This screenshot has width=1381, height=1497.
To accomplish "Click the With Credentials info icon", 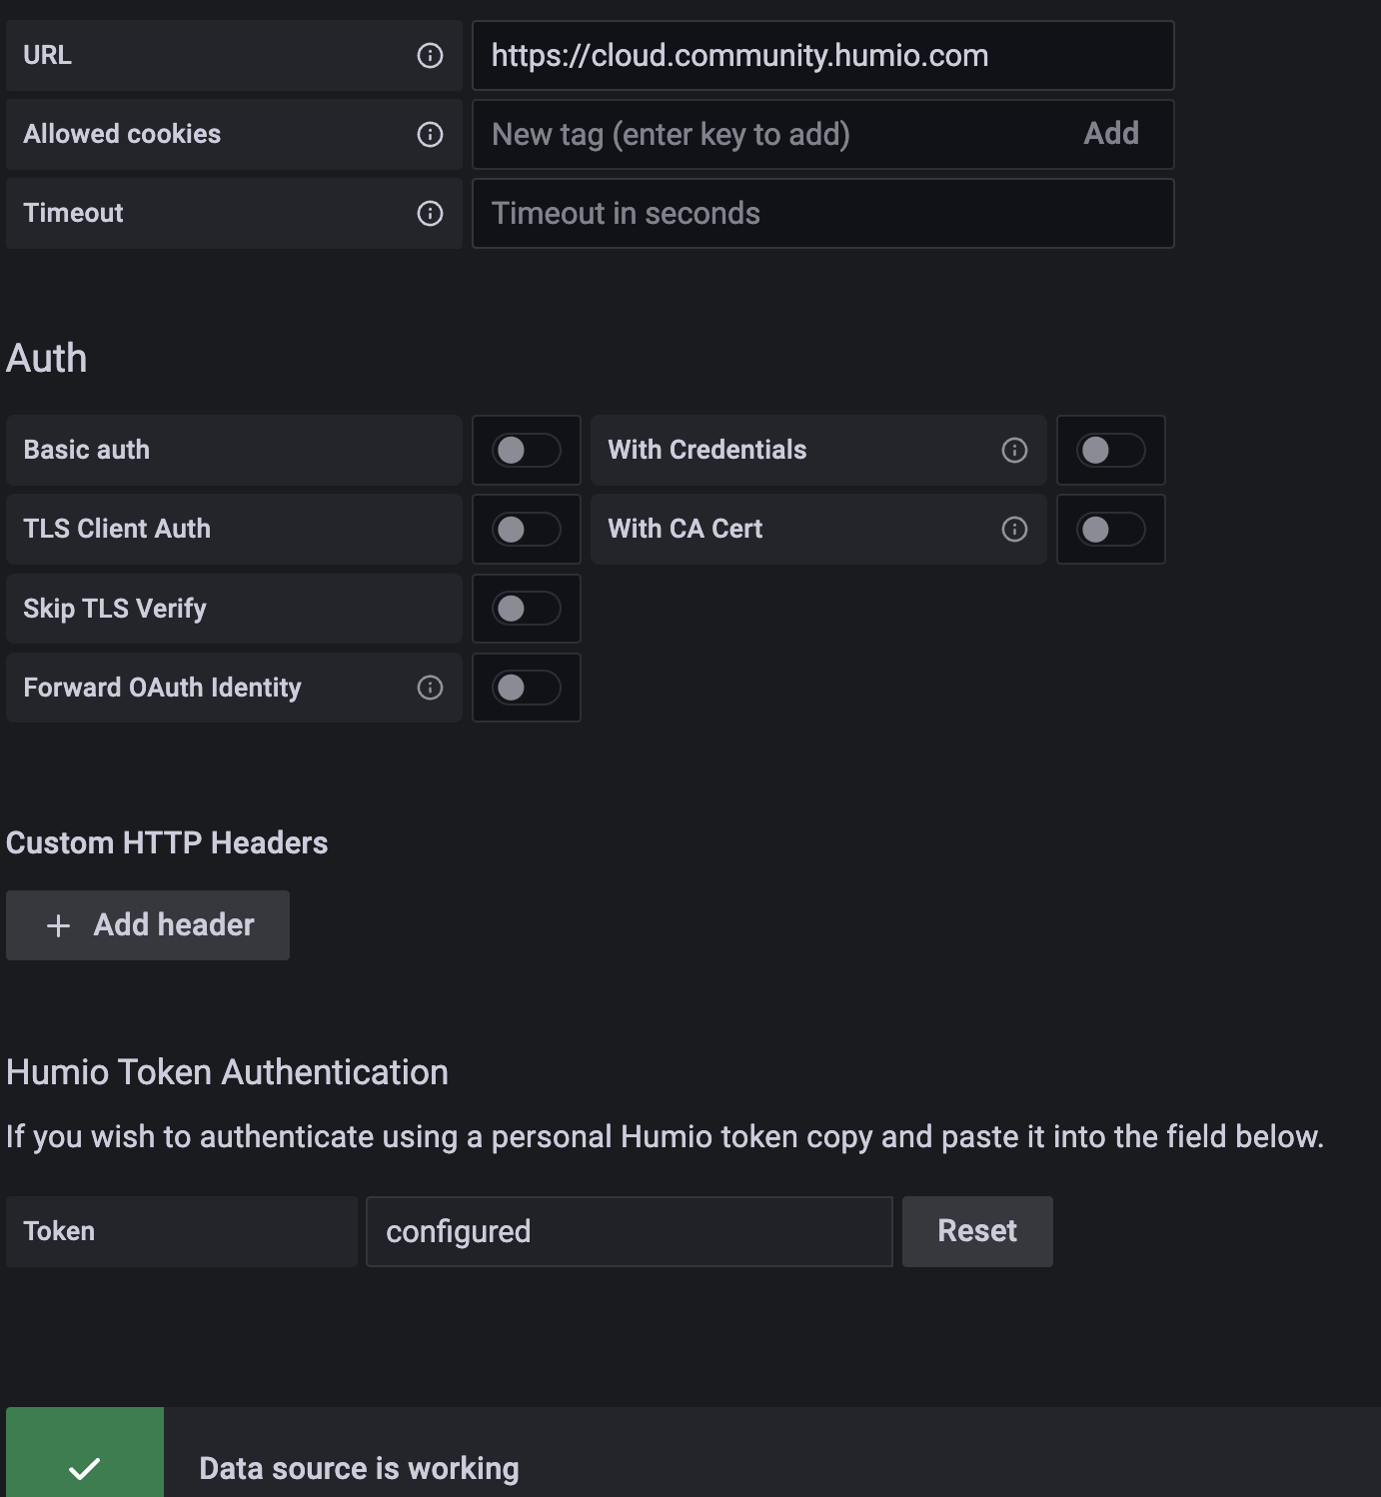I will 1013,451.
